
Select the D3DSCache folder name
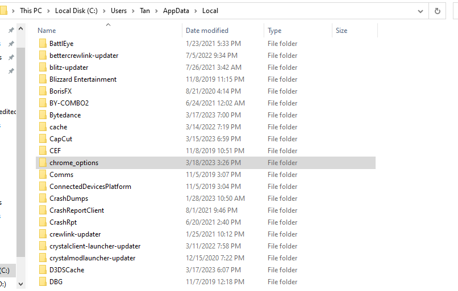click(x=67, y=270)
